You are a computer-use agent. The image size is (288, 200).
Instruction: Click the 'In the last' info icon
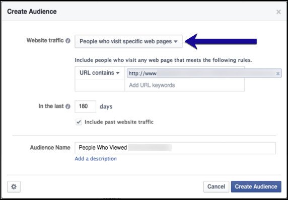[x=68, y=107]
